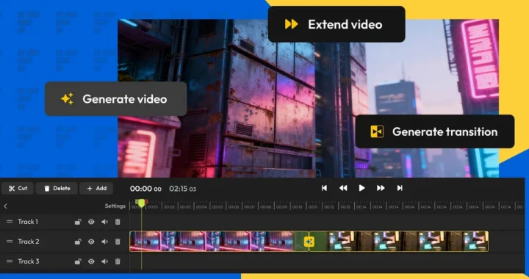Grab the Track 2 reorder handle
Image resolution: width=529 pixels, height=279 pixels.
click(10, 242)
